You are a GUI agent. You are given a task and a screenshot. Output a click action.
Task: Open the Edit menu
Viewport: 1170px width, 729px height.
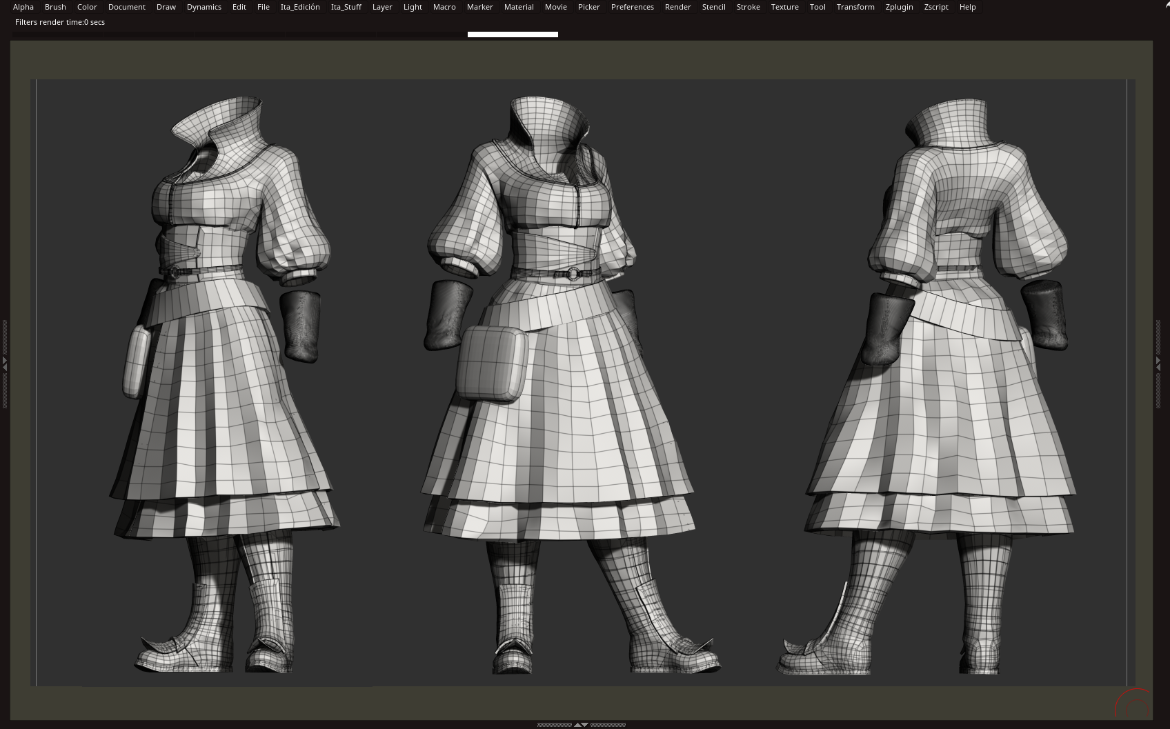click(x=239, y=7)
